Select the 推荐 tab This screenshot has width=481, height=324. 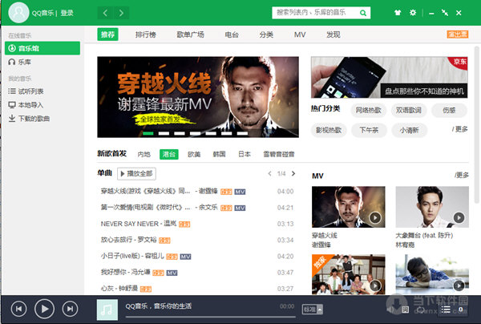pos(107,34)
